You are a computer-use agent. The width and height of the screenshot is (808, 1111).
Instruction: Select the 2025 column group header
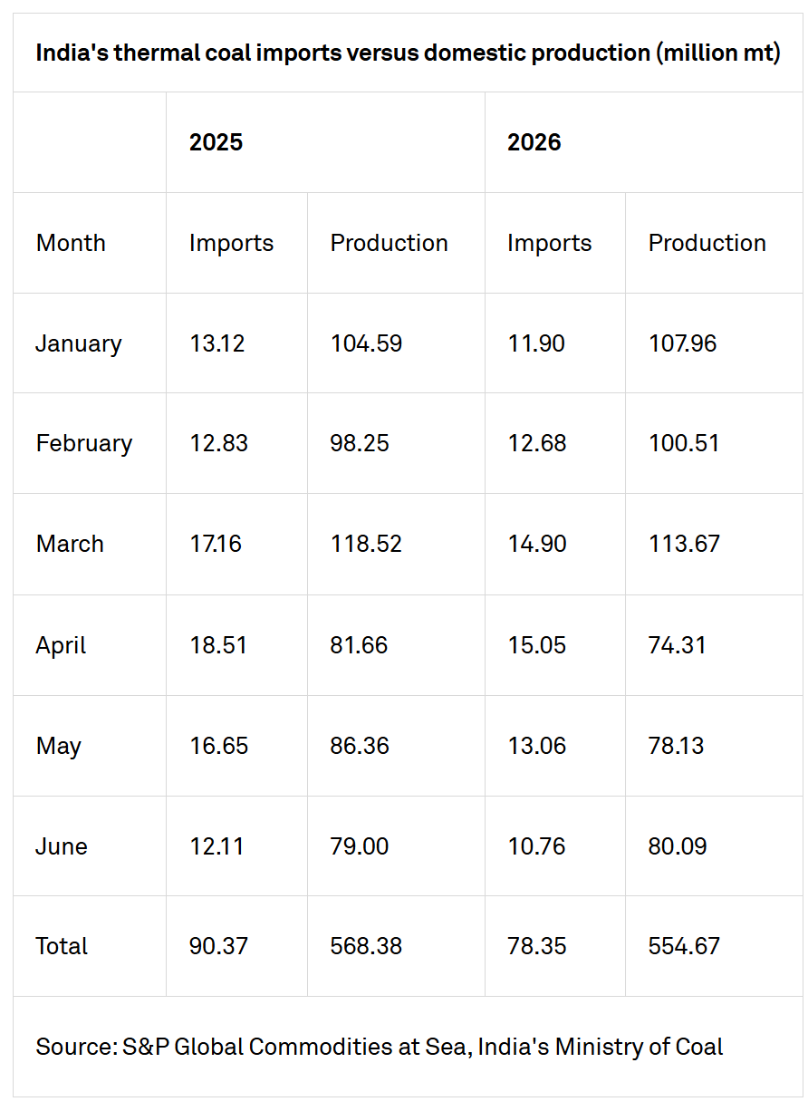[216, 142]
